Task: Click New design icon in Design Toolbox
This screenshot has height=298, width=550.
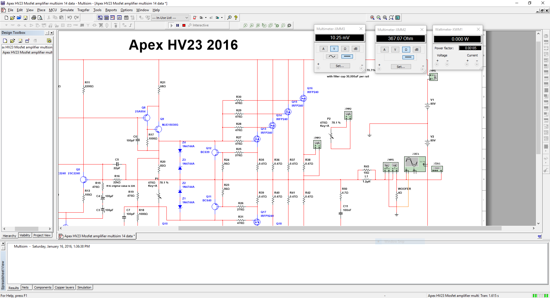Action: (x=5, y=41)
